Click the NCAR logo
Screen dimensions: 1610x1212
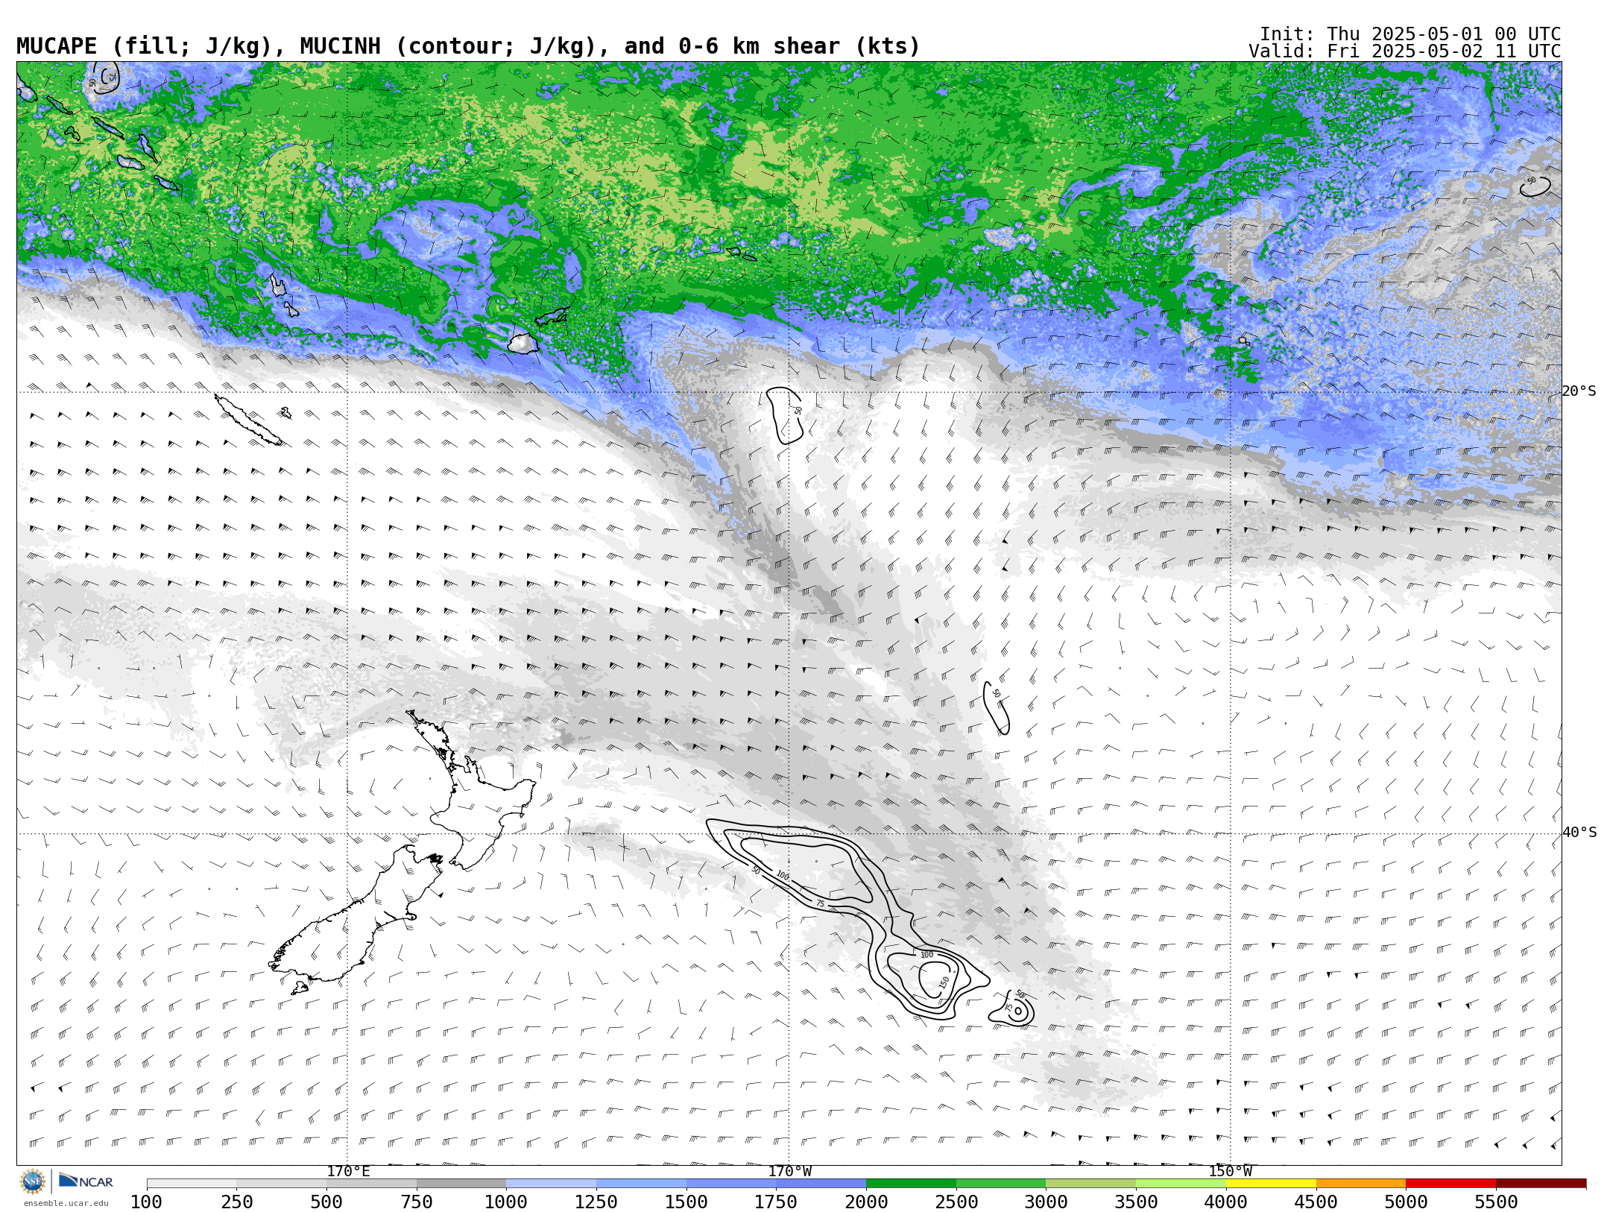[x=86, y=1181]
